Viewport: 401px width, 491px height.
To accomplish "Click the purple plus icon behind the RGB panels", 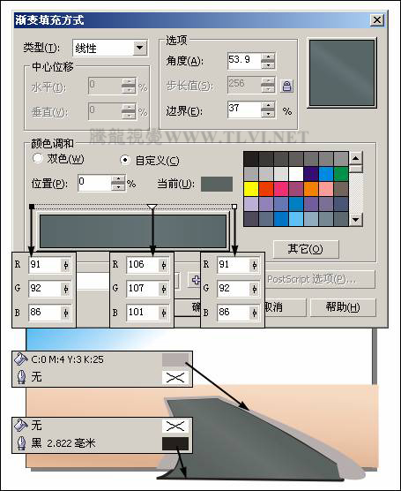I will tap(196, 280).
